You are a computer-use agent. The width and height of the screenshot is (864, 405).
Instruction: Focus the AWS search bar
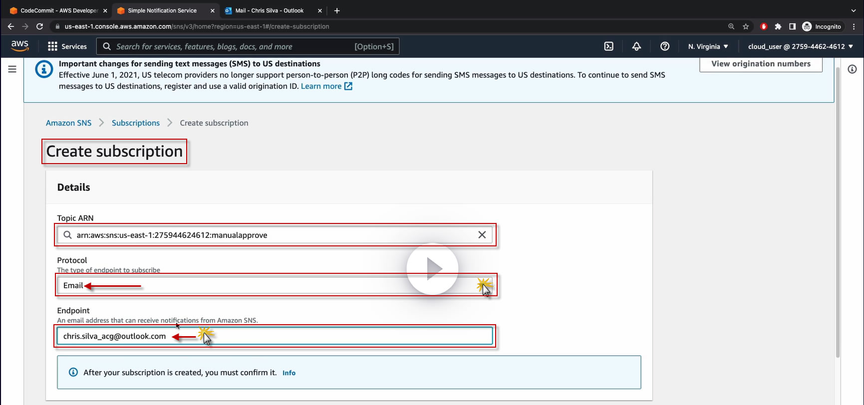[x=248, y=46]
